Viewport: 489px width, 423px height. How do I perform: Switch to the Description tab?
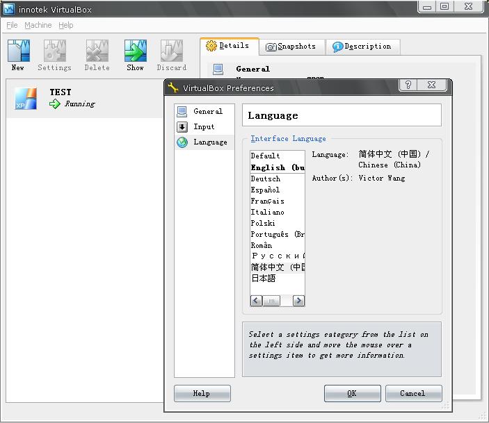point(362,47)
